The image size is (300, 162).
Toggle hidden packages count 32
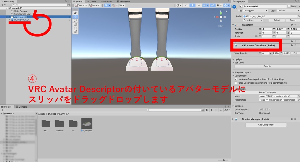227,110
